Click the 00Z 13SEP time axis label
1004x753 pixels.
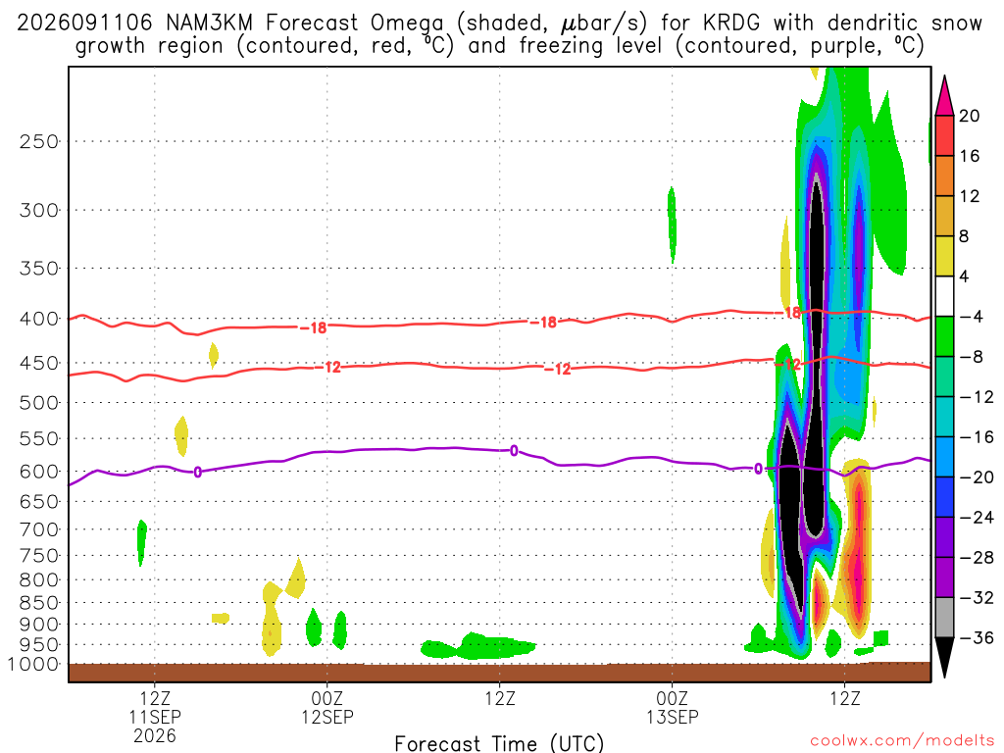coord(673,707)
